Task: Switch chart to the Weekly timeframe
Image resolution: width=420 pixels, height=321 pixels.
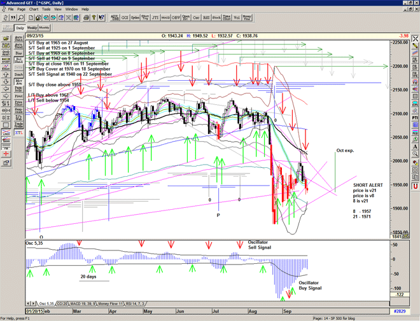Action: click(32, 28)
